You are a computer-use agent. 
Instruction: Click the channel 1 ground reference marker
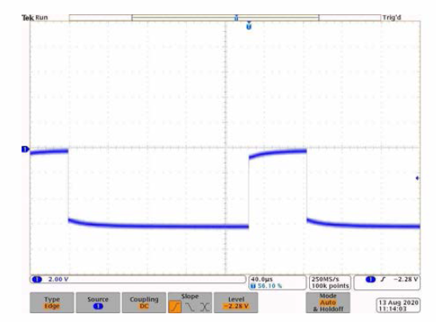coord(25,149)
